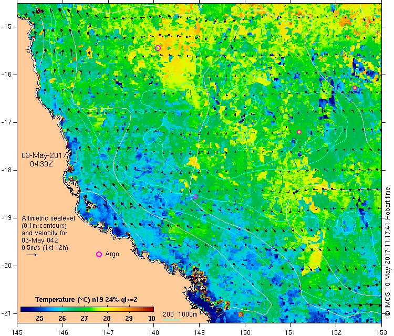The width and height of the screenshot is (394, 336).
Task: Click the '148' longitude axis label
Action: (x=154, y=332)
